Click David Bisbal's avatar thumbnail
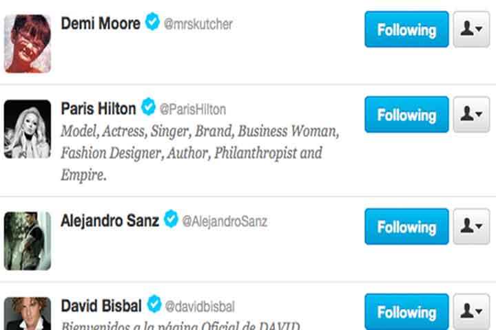The height and width of the screenshot is (330, 496). [x=28, y=313]
